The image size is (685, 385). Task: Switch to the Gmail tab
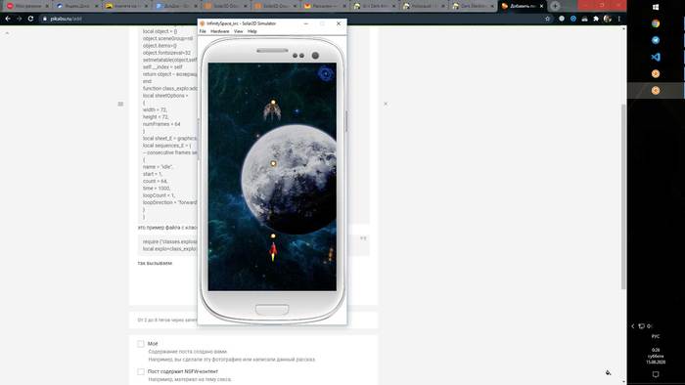[x=325, y=6]
